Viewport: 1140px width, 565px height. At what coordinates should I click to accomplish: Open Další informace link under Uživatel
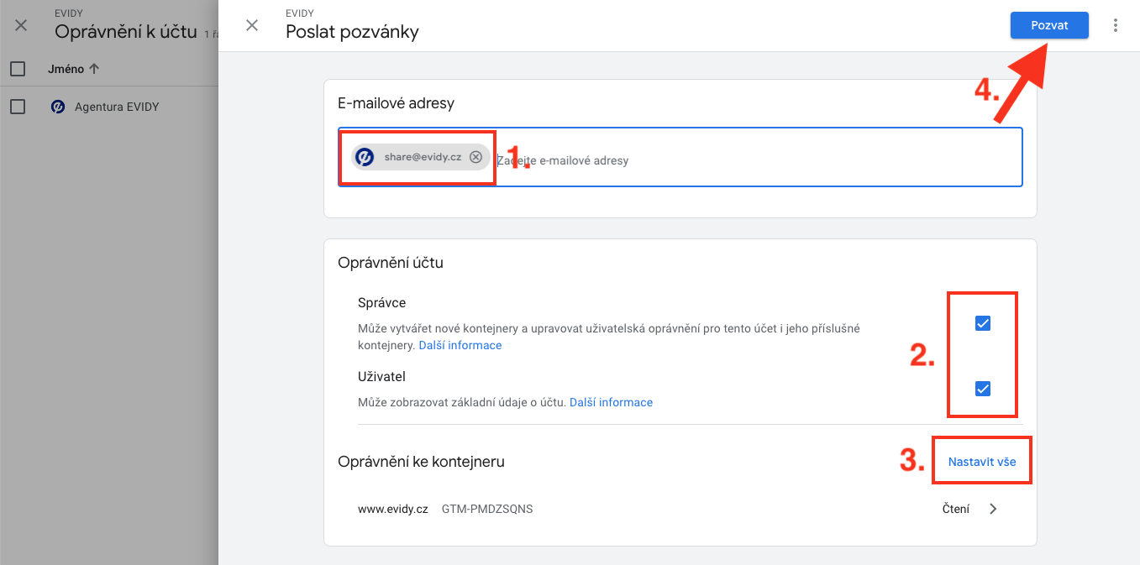point(611,402)
